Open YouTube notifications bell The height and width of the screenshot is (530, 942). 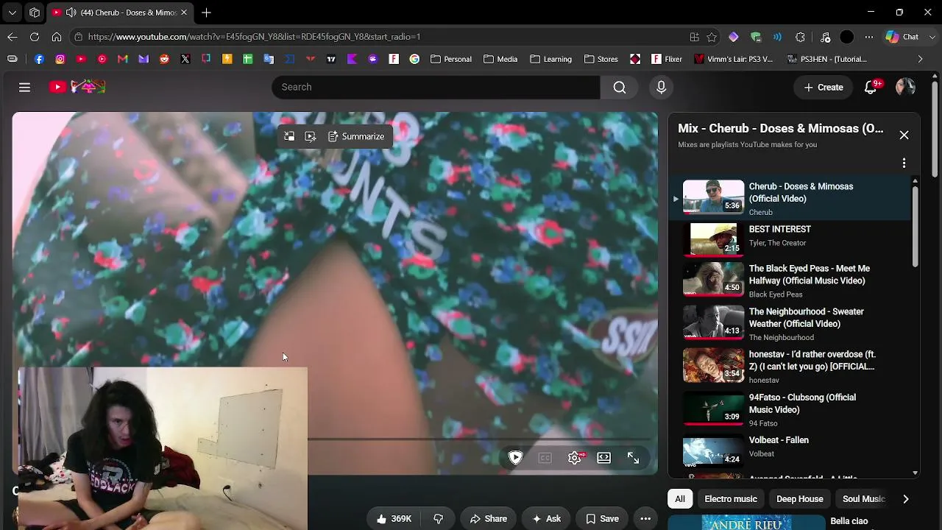click(x=871, y=87)
